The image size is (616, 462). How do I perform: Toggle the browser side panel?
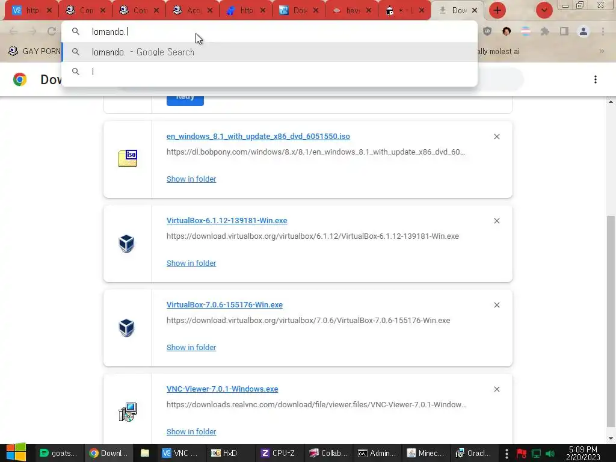coord(564,31)
